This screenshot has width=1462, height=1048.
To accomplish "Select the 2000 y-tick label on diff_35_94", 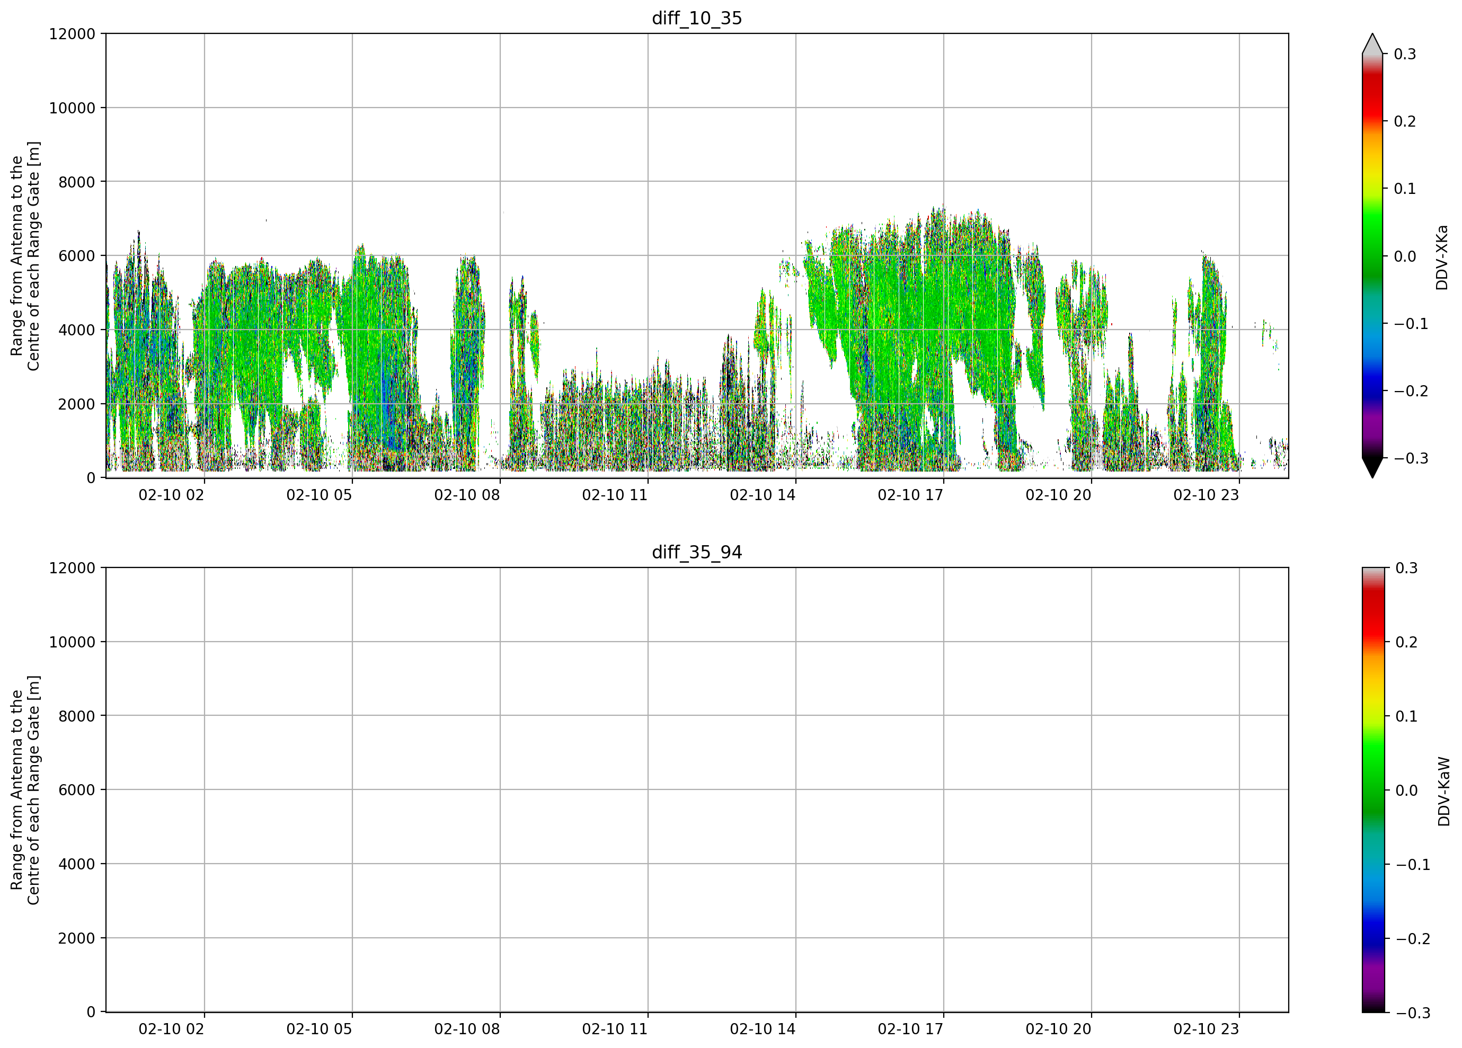I will (x=77, y=938).
